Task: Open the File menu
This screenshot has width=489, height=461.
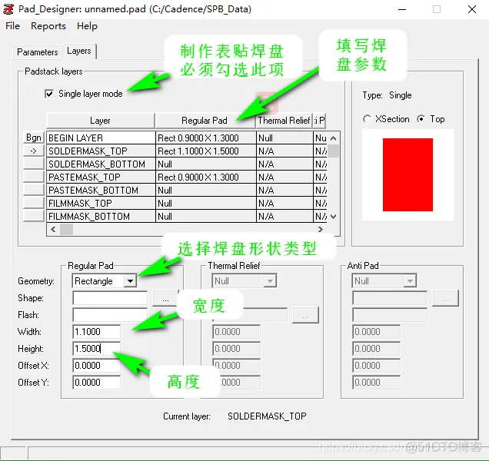Action: click(13, 26)
